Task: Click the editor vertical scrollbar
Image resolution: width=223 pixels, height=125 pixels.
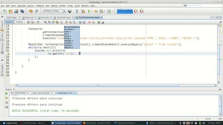Action: point(218,59)
